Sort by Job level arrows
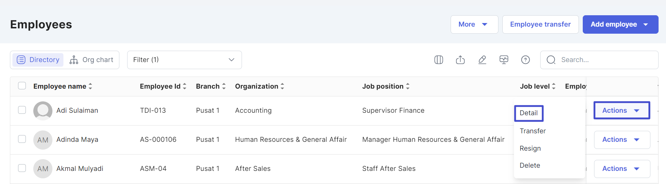The image size is (666, 184). pyautogui.click(x=554, y=86)
